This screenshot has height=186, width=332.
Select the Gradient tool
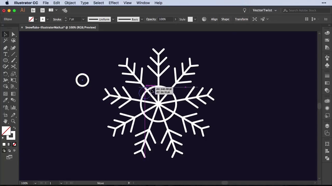[x=13, y=94]
